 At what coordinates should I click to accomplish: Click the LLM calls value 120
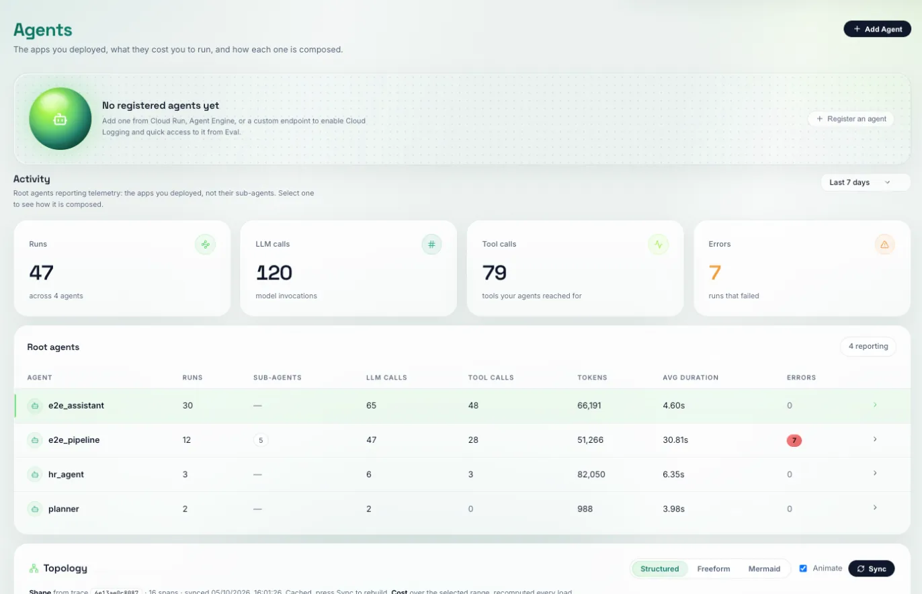pyautogui.click(x=274, y=273)
